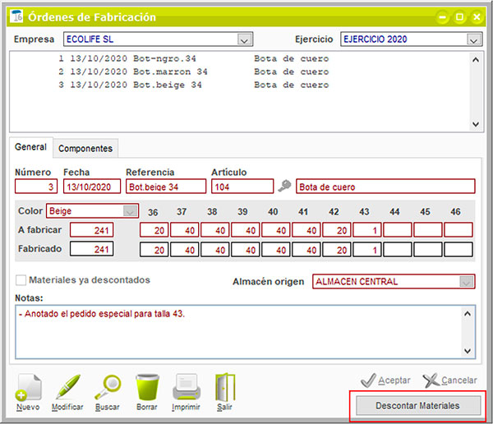Click empty Fabricado field for size 44

[398, 250]
